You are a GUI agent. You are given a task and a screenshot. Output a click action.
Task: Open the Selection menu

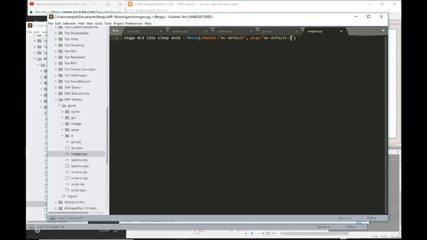click(x=69, y=23)
